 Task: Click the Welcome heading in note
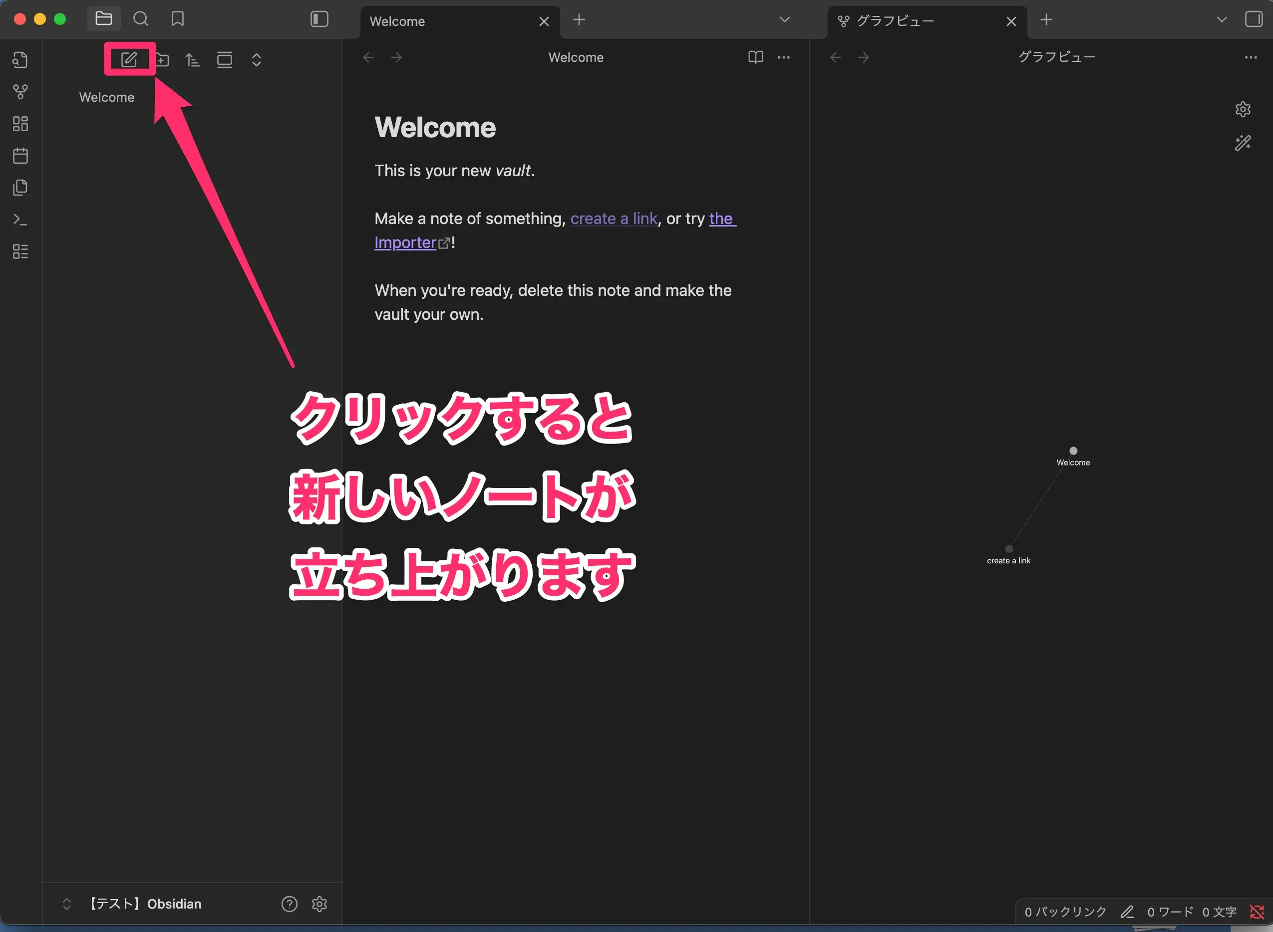pyautogui.click(x=435, y=128)
